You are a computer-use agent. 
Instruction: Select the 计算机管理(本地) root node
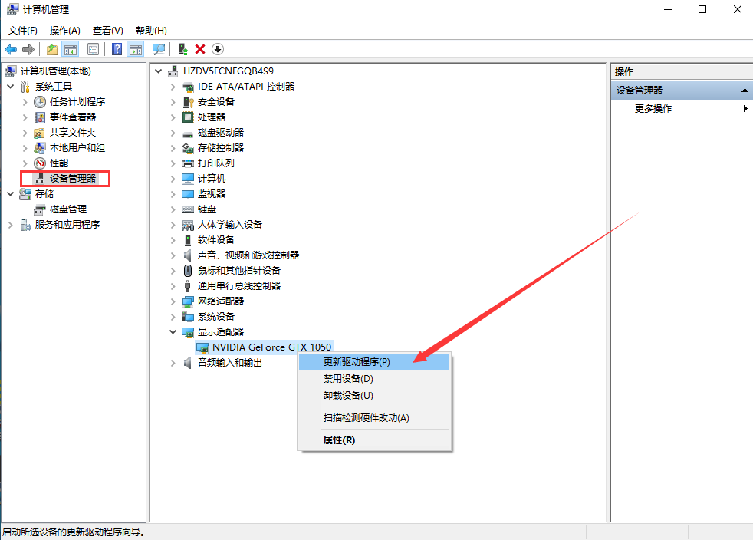tap(56, 71)
